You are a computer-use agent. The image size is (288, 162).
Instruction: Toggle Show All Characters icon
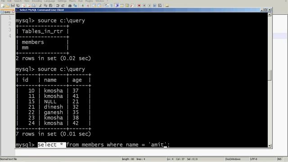(x=112, y=5)
